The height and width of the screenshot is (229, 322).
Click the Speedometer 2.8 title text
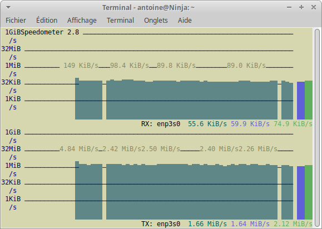(50, 32)
